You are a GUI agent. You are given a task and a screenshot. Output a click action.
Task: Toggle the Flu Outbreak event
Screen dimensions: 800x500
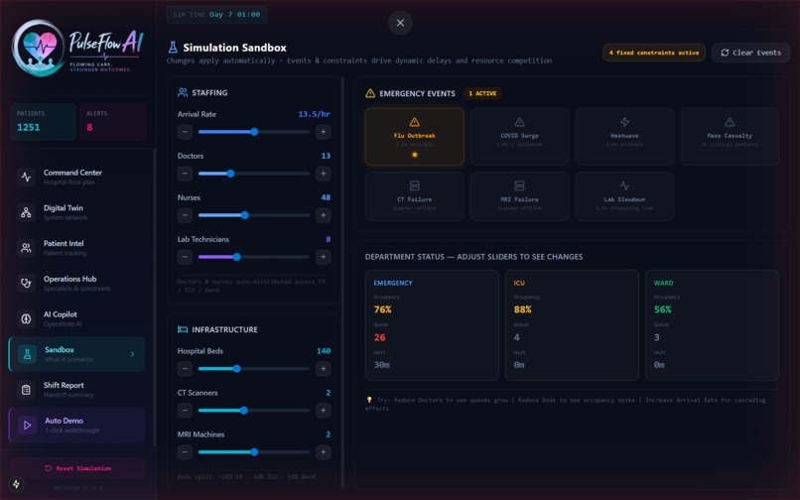pos(414,136)
